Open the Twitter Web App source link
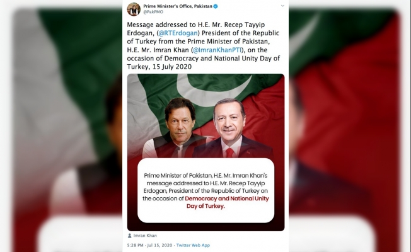 (x=193, y=246)
